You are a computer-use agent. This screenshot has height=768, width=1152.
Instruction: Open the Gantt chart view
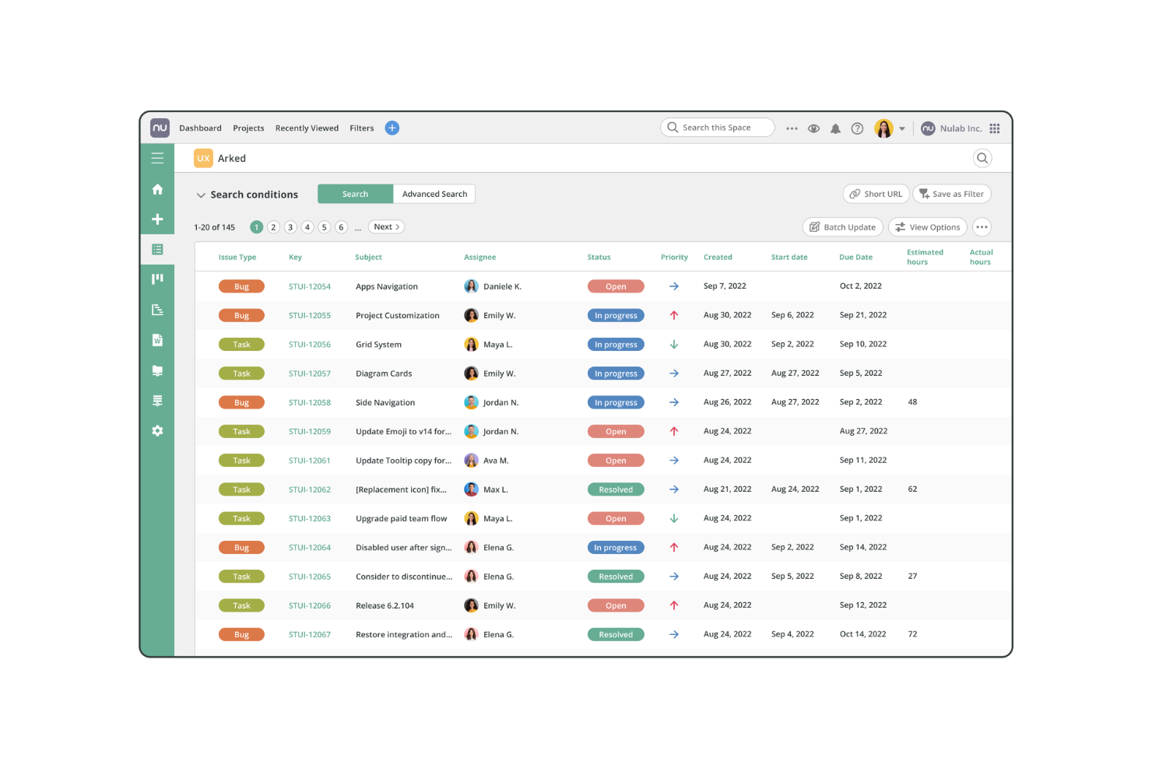158,309
